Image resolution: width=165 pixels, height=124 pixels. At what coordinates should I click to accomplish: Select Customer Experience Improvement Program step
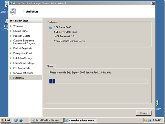24,42
